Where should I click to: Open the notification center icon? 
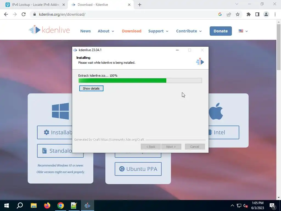[x=272, y=206]
